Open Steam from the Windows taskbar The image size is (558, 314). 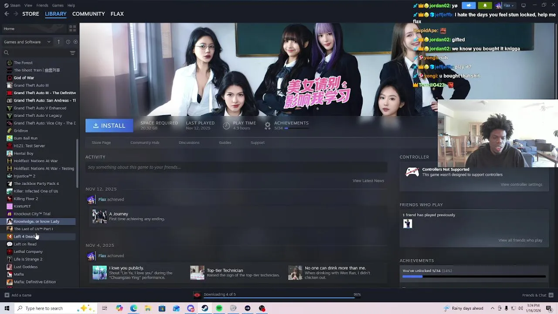coord(205,308)
